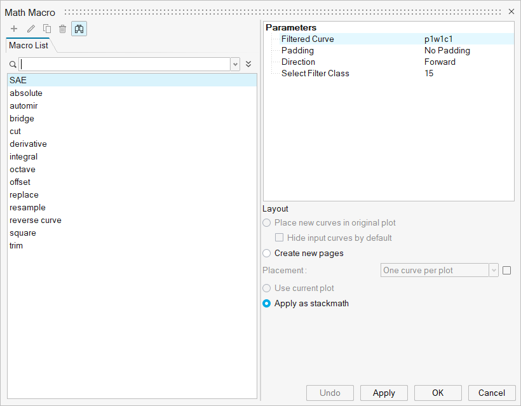This screenshot has height=406, width=521.
Task: Click the delete macro trash icon
Action: pyautogui.click(x=62, y=29)
